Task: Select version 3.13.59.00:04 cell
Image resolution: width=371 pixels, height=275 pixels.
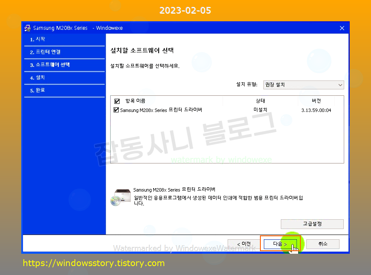Action: (316, 110)
